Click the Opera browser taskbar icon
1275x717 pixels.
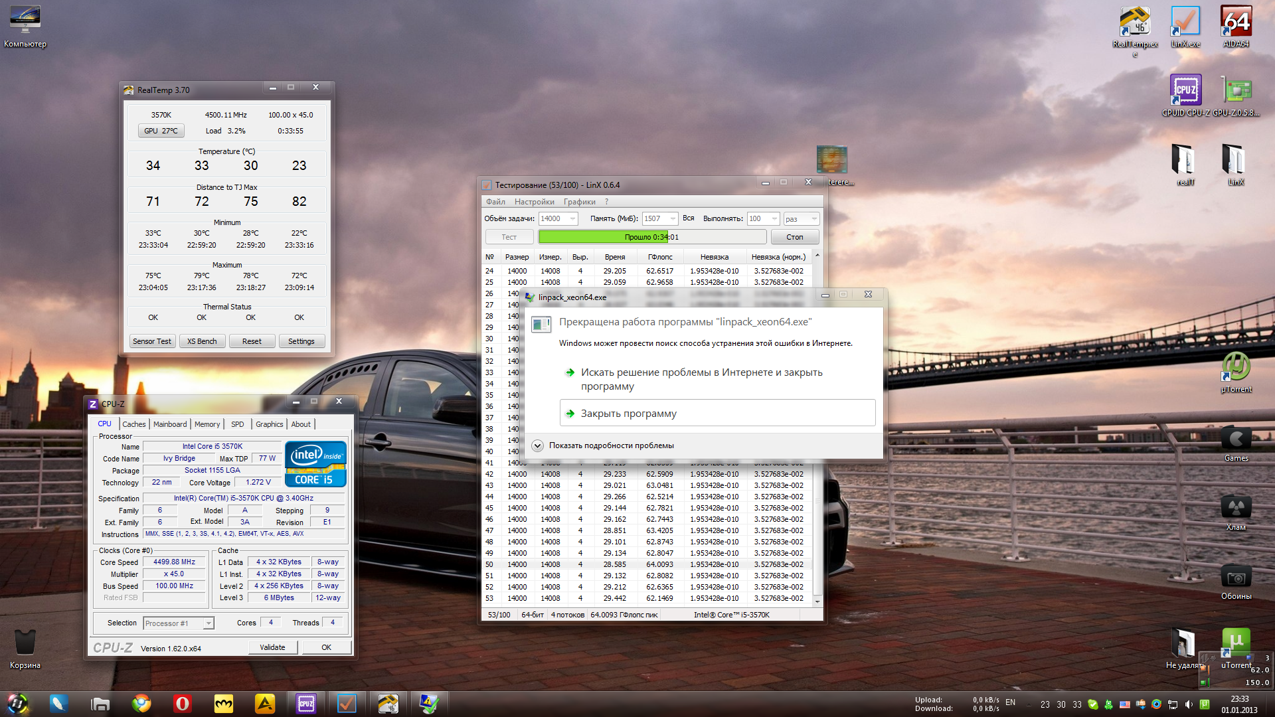pos(182,703)
